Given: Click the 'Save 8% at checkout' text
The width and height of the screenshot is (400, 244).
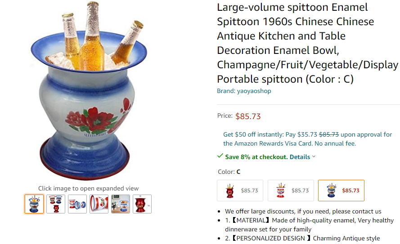Looking at the screenshot, I should [256, 157].
